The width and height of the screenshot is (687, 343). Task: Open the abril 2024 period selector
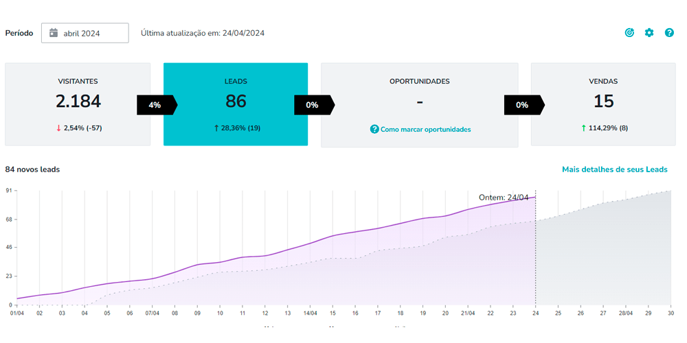tap(85, 33)
